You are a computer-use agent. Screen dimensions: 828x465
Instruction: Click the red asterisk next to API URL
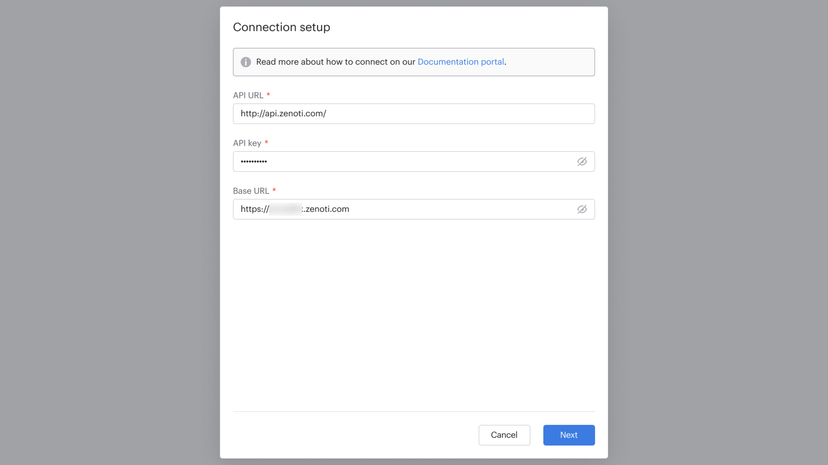pos(268,94)
